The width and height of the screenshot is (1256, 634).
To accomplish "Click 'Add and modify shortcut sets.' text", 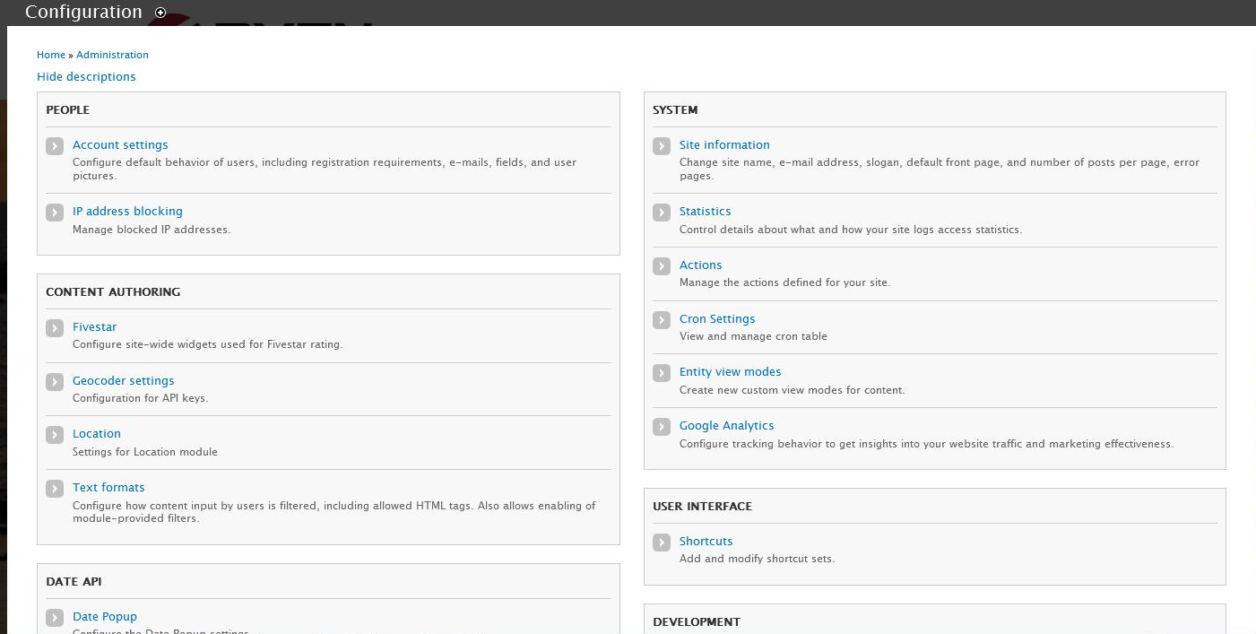I will tap(757, 559).
